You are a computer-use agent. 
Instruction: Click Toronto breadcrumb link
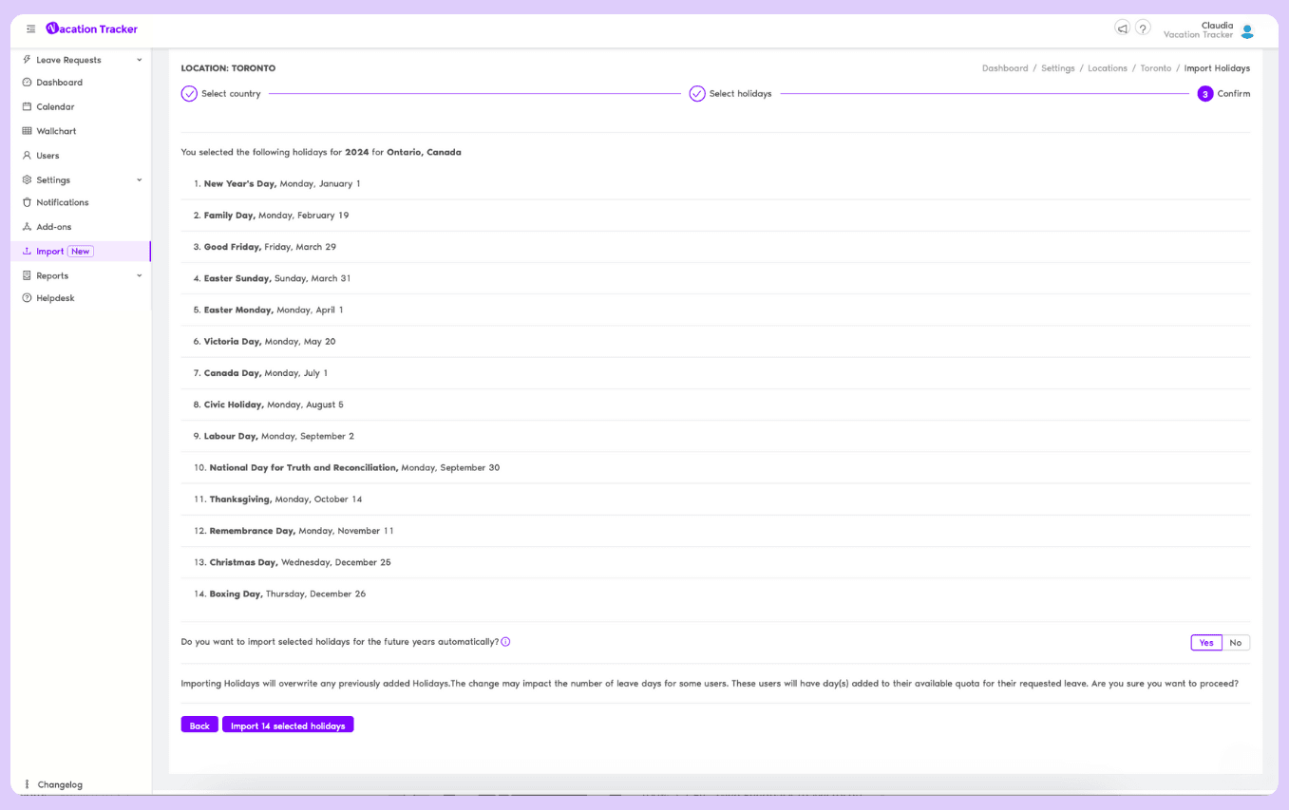(1156, 68)
